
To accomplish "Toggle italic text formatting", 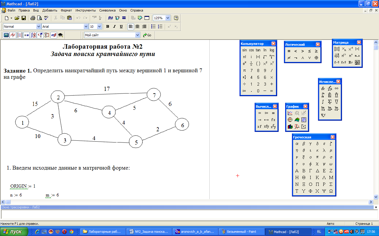I will click(115, 27).
